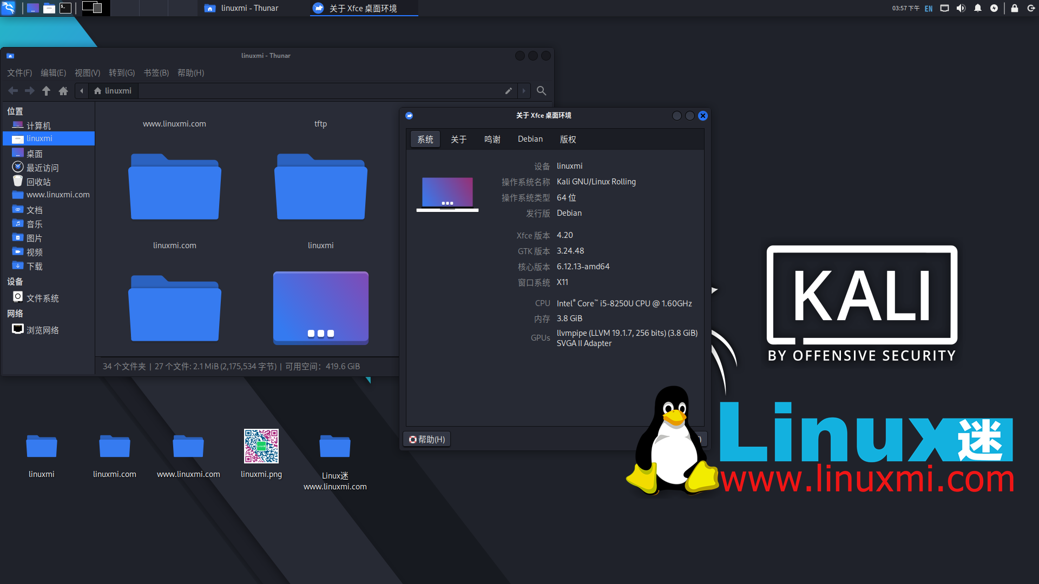Select 视频 in Thunar sidebar
Image resolution: width=1039 pixels, height=584 pixels.
tap(49, 252)
